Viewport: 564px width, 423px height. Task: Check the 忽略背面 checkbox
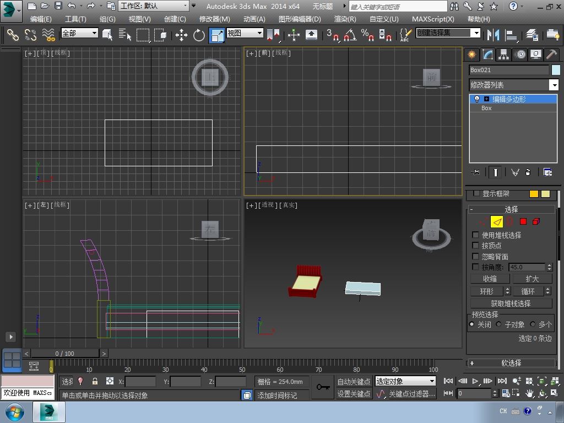tap(475, 256)
